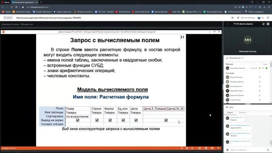
Task: Toggle the Вывод на экран checkbox under Страна
Action: click(97, 120)
